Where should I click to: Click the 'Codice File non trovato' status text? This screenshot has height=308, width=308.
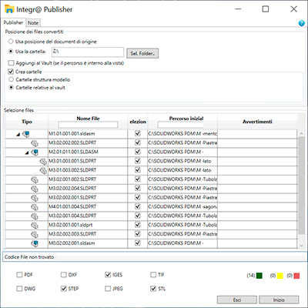[x=29, y=257]
